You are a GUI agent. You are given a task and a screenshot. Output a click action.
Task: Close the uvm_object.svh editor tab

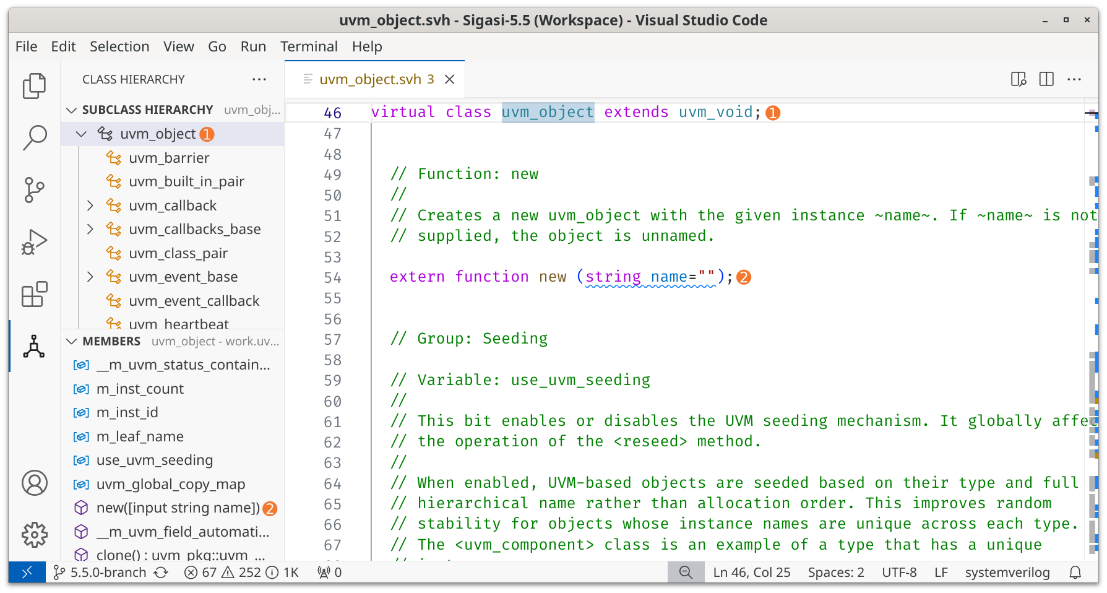[450, 79]
